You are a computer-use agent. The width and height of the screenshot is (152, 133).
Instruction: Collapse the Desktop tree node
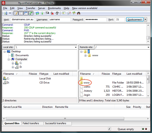(x=5, y=52)
